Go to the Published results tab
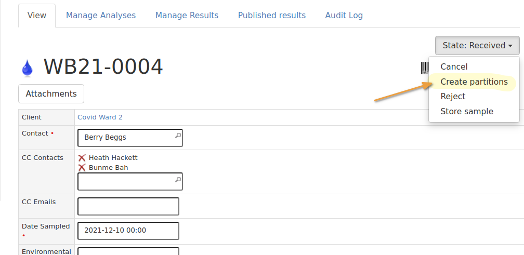 click(x=271, y=16)
